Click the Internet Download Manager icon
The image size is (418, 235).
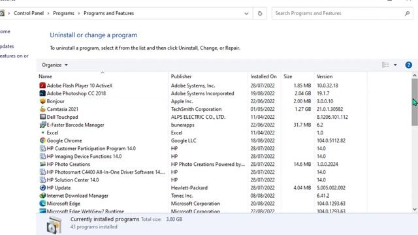tap(42, 196)
